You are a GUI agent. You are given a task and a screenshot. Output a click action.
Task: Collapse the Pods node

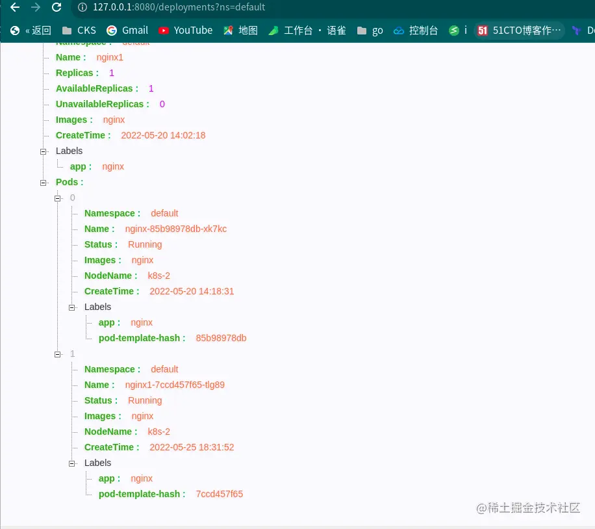[44, 183]
